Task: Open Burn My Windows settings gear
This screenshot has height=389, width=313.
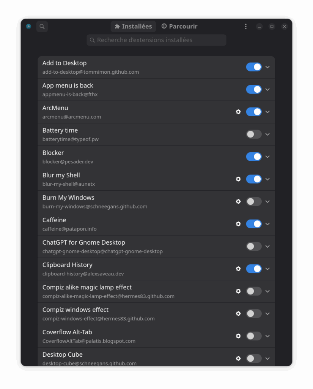Action: tap(238, 201)
